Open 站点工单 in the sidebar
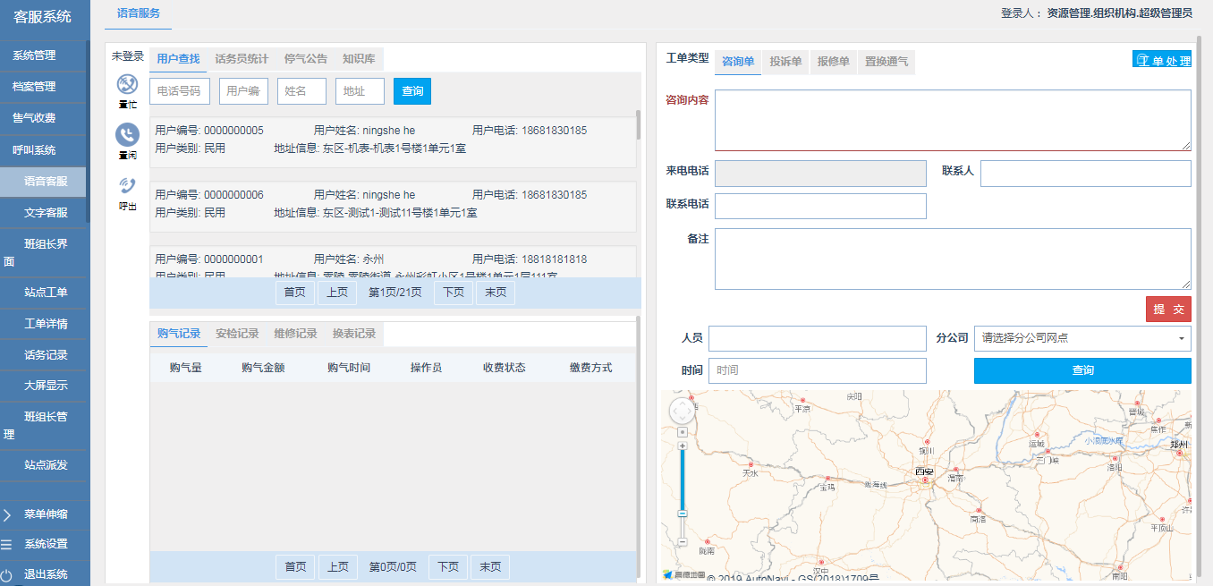 click(x=44, y=292)
